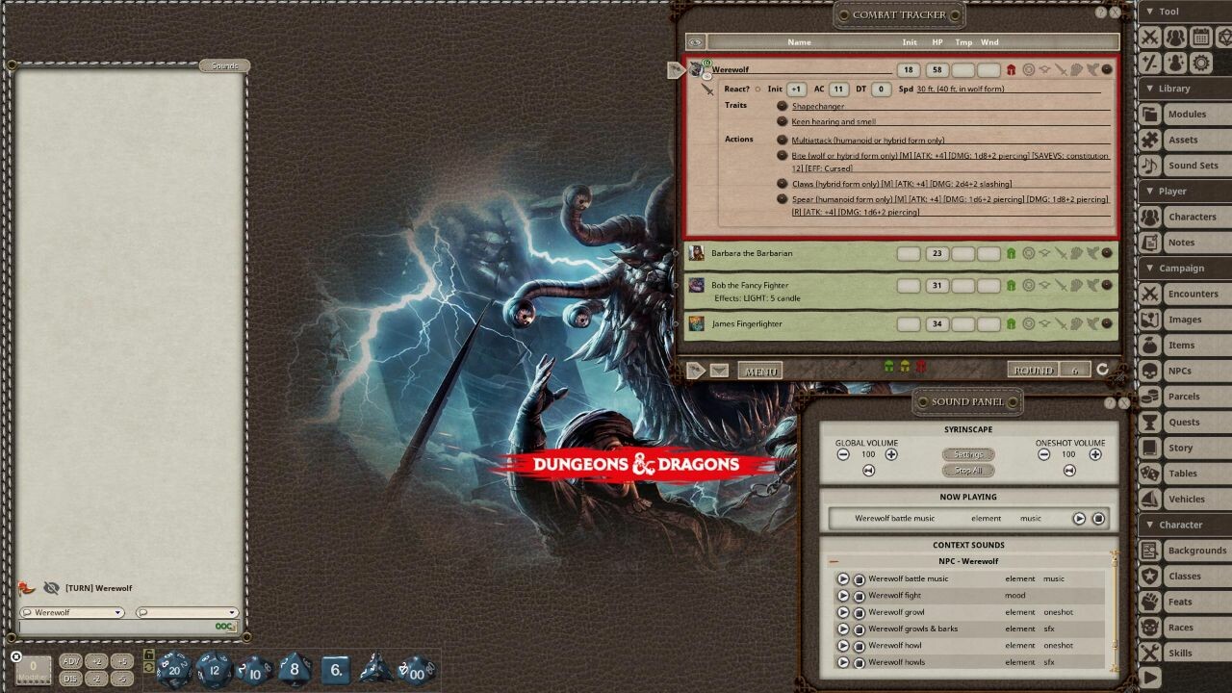Open the Modifiers plus/minus tool icon
This screenshot has width=1232, height=693.
(1151, 62)
